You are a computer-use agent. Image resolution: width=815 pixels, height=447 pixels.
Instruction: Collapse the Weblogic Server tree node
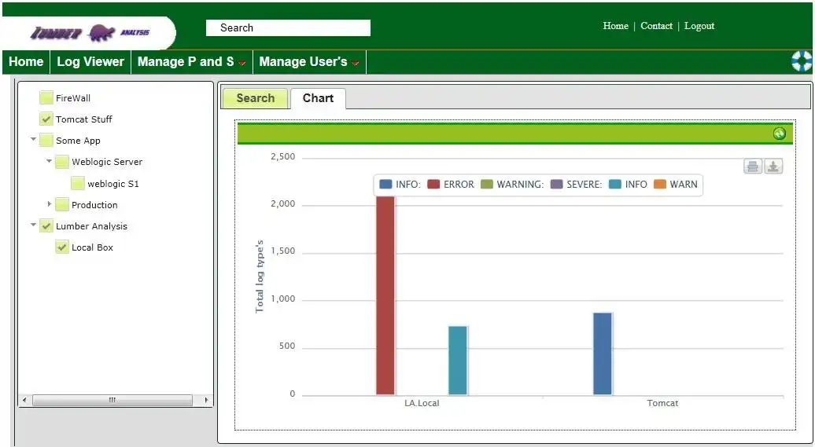[49, 161]
